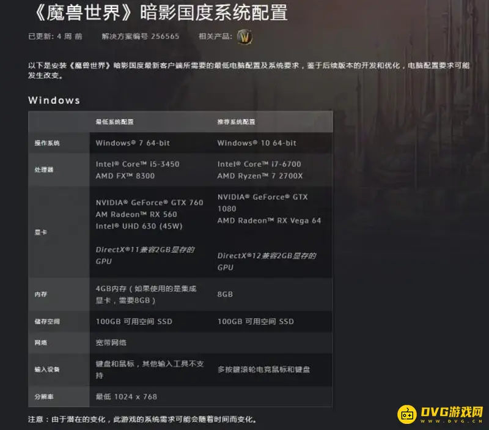Image resolution: width=489 pixels, height=430 pixels.
Task: Click the 分辨率 row label
Action: click(44, 397)
